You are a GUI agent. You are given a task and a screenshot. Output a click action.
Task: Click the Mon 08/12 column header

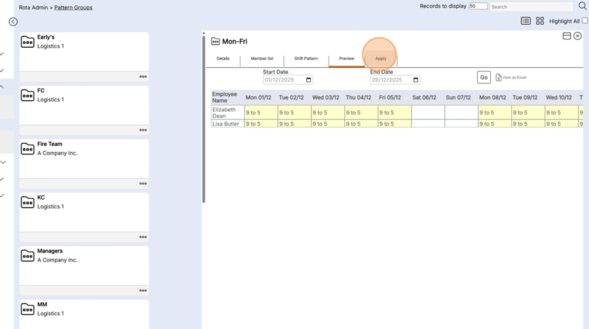pyautogui.click(x=492, y=97)
